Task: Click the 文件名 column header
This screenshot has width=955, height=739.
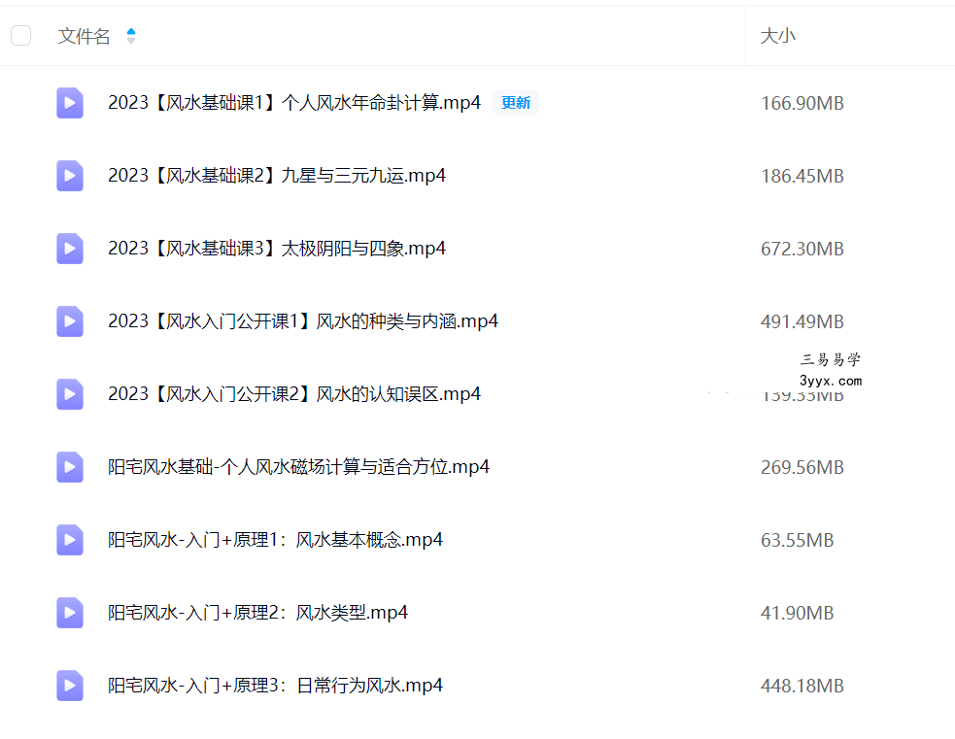Action: click(x=85, y=36)
